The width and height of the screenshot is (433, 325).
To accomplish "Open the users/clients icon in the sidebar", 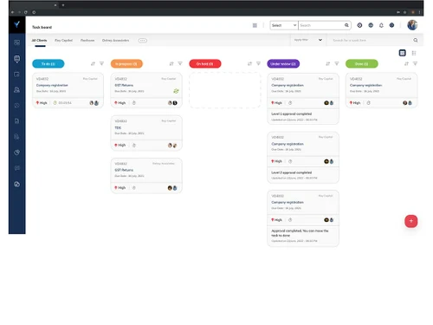I will 17,90.
